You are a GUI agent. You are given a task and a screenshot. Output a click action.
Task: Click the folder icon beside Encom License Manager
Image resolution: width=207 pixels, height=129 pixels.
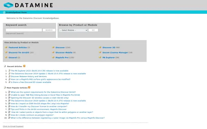point(100,52)
